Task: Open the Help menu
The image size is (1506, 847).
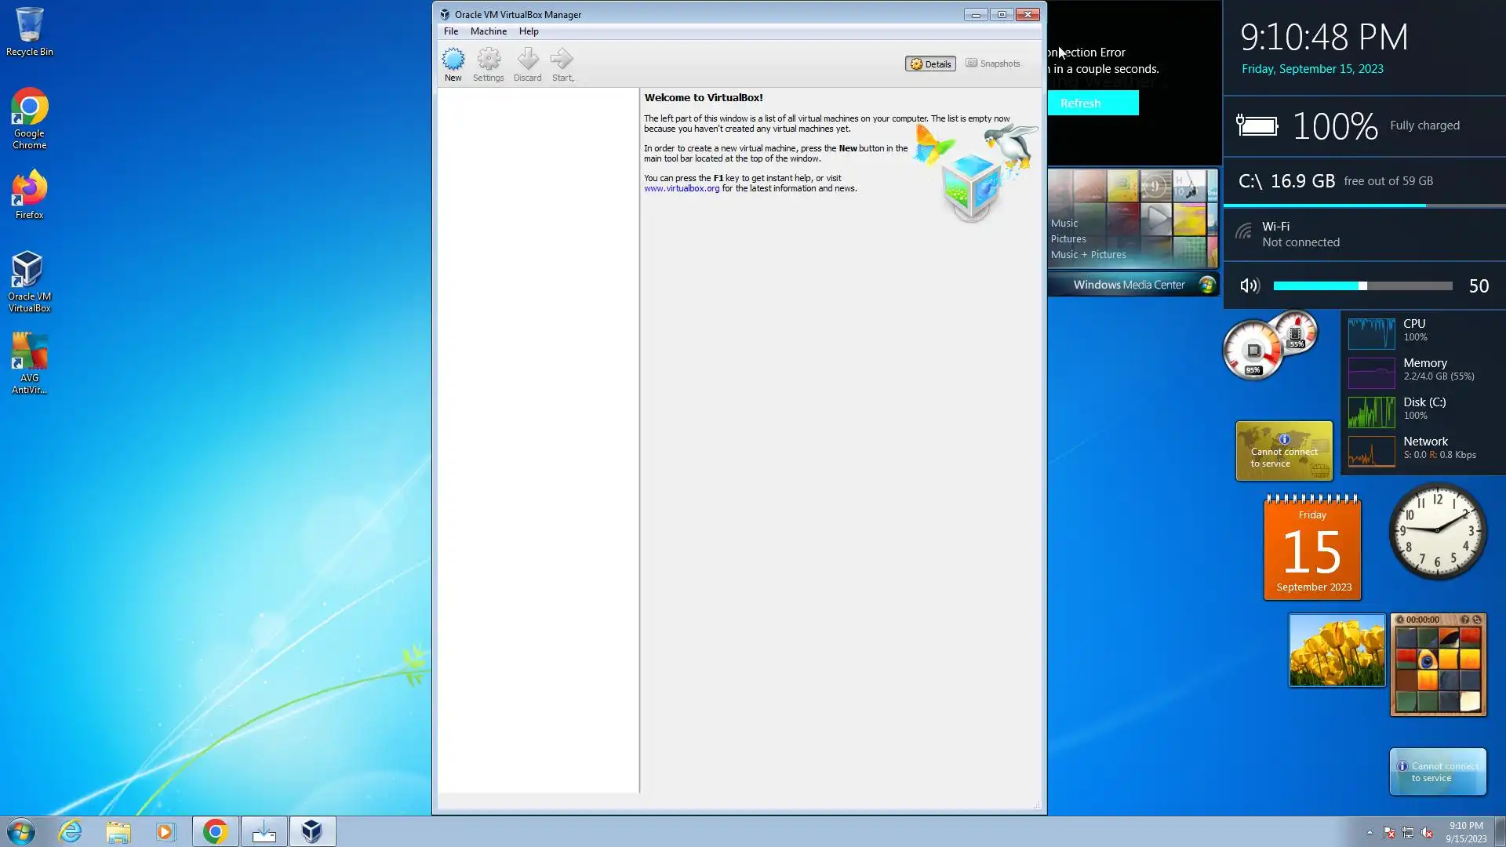Action: point(528,31)
